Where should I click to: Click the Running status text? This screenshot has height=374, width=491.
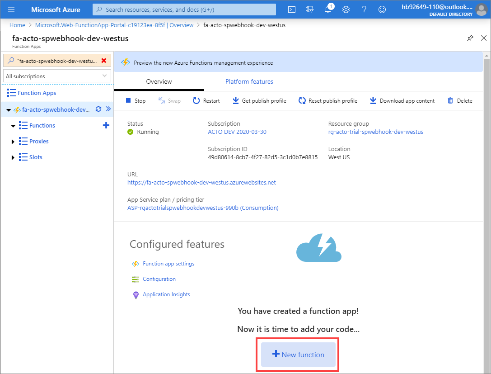[x=148, y=132]
